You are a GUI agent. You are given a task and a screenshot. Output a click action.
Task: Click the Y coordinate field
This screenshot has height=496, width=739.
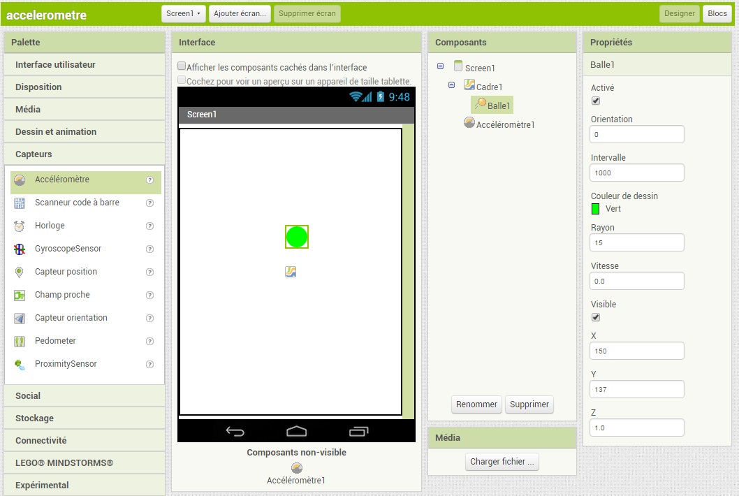tap(637, 389)
